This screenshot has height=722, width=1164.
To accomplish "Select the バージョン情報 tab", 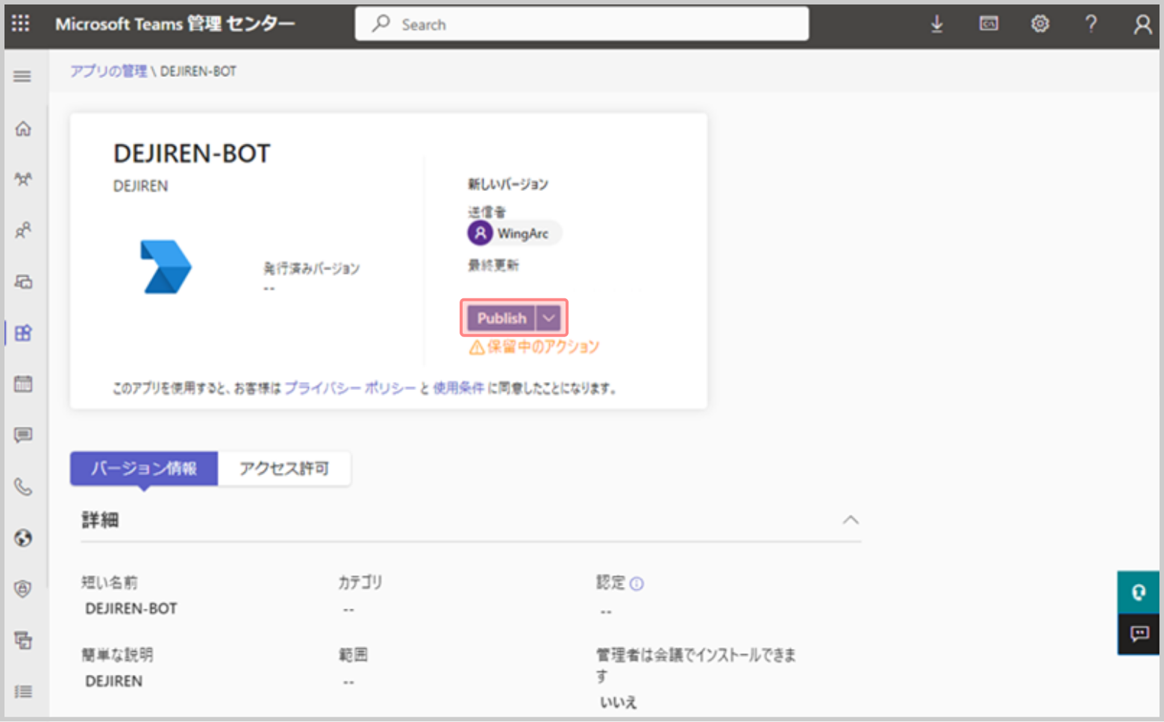I will [144, 468].
